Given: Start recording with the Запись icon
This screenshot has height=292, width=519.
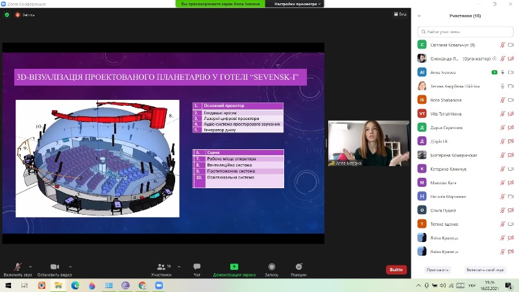Looking at the screenshot, I should click(x=271, y=267).
